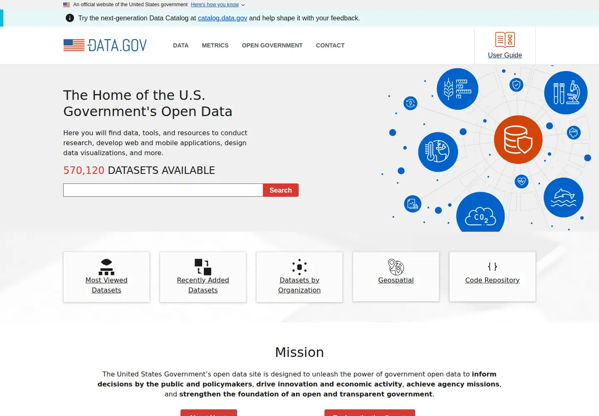Image resolution: width=599 pixels, height=416 pixels.
Task: Open the Code Repository link
Action: [x=493, y=280]
